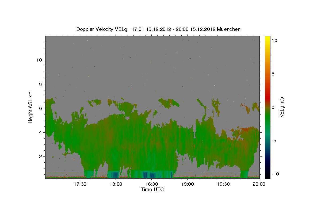
Task: Click the height axis label '8'
Action: coord(40,84)
